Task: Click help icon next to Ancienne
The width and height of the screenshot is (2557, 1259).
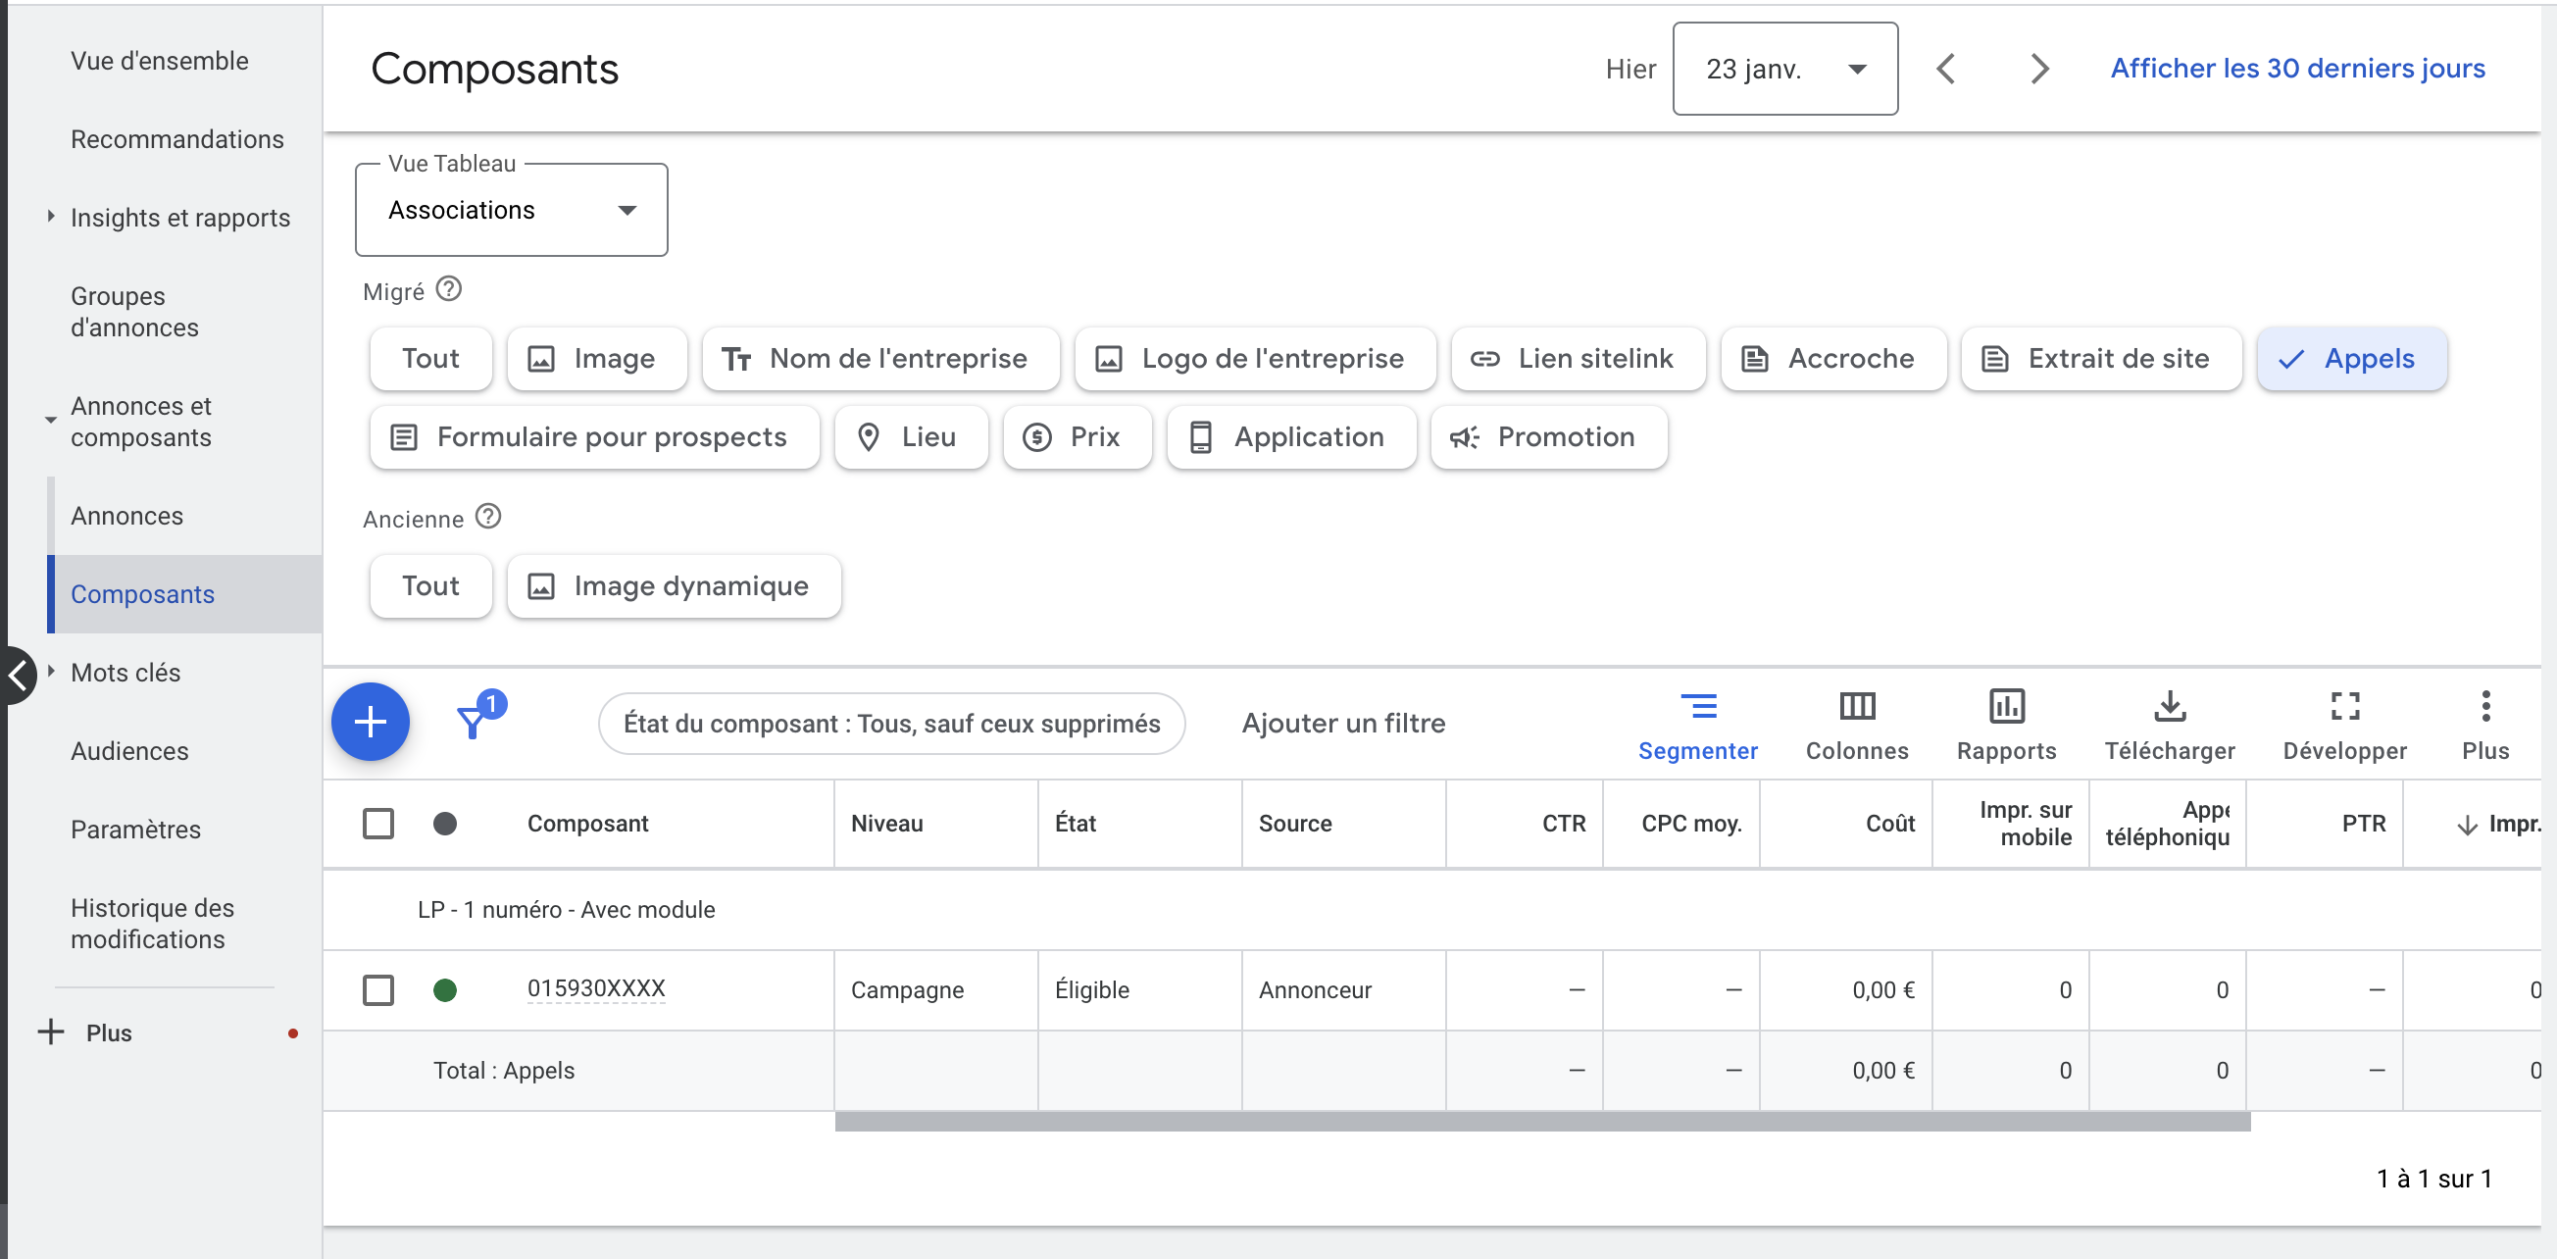Action: [x=487, y=517]
